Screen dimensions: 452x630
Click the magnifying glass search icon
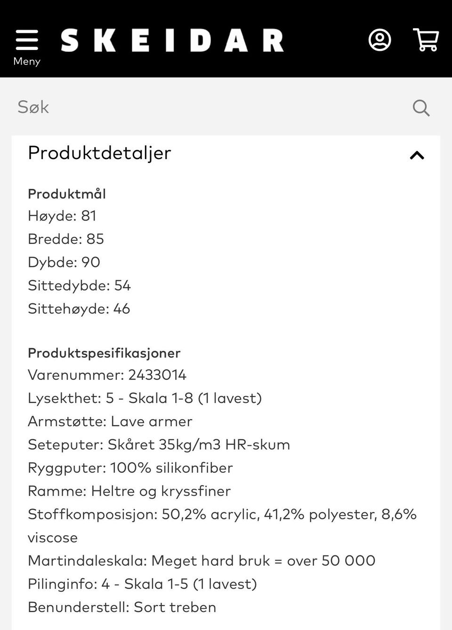pos(421,107)
